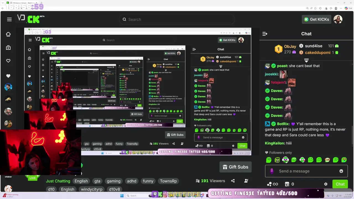Viewport: 354px width, 199px height.
Task: Open the filled-heart sidebar icon
Action: [8, 76]
